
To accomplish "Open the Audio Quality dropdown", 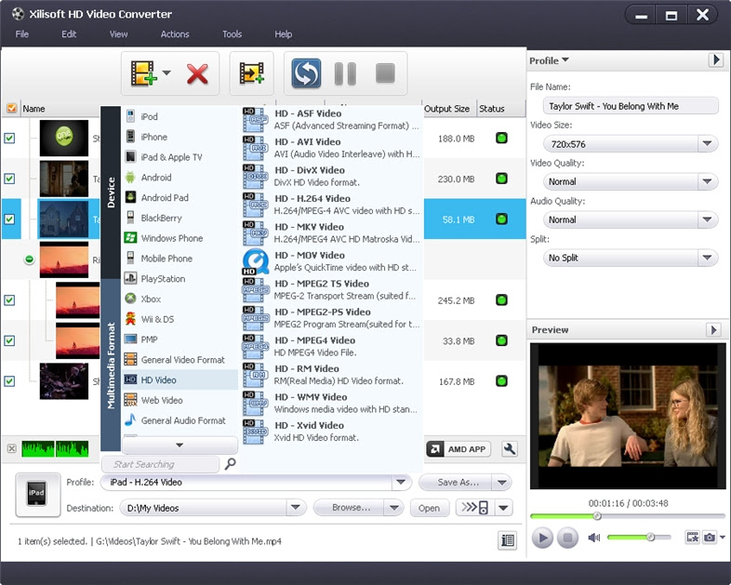I will tap(707, 219).
